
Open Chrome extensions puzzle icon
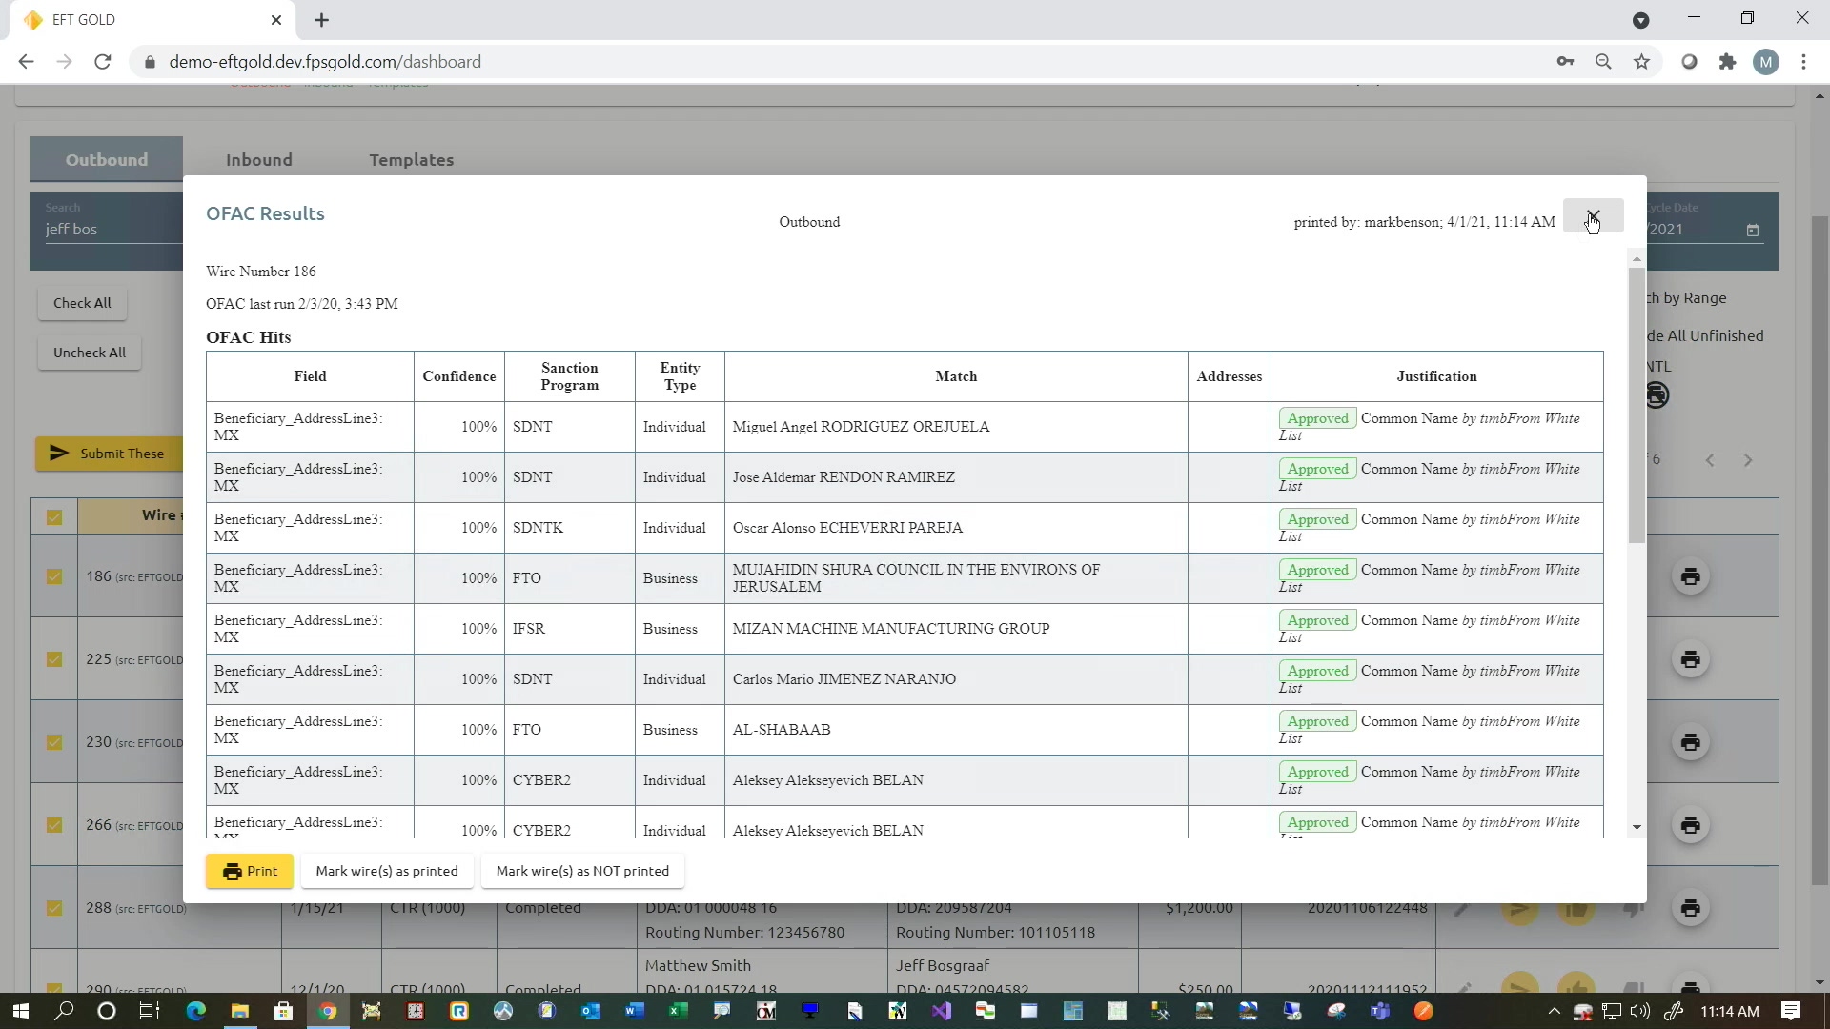pyautogui.click(x=1727, y=62)
